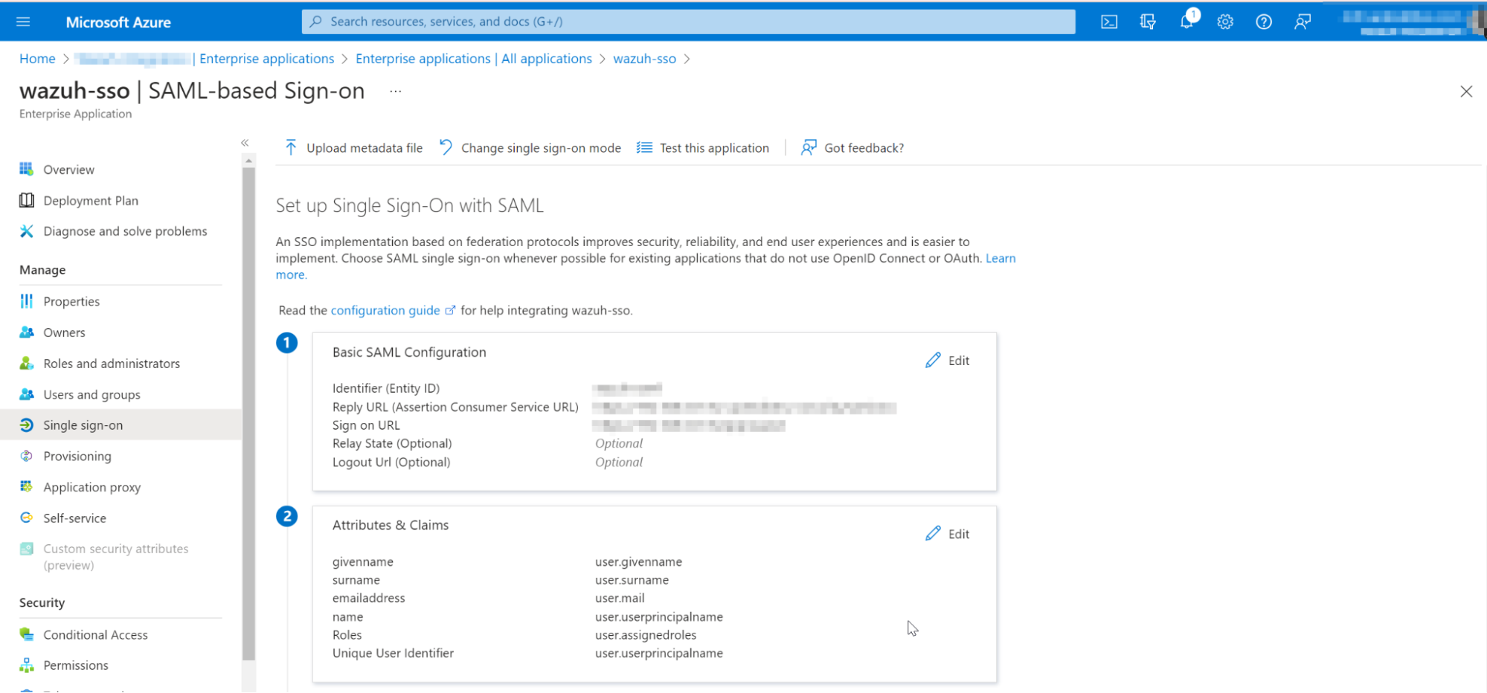Open the hamburger portal menu

[x=23, y=22]
